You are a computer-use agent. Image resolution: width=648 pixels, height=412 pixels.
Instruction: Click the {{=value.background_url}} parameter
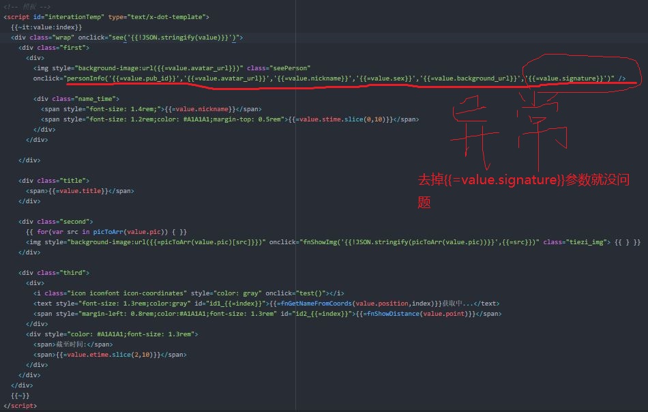470,78
